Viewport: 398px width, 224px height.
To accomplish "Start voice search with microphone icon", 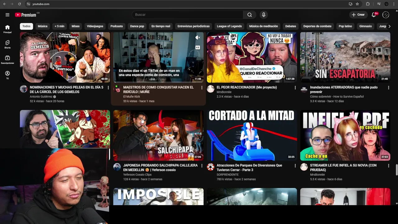I will [x=264, y=15].
